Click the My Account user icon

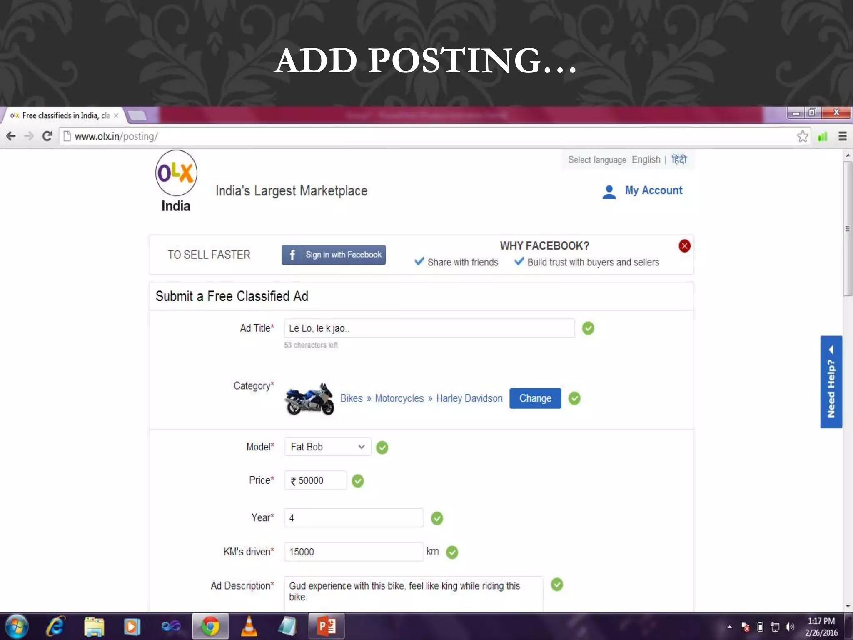click(609, 191)
